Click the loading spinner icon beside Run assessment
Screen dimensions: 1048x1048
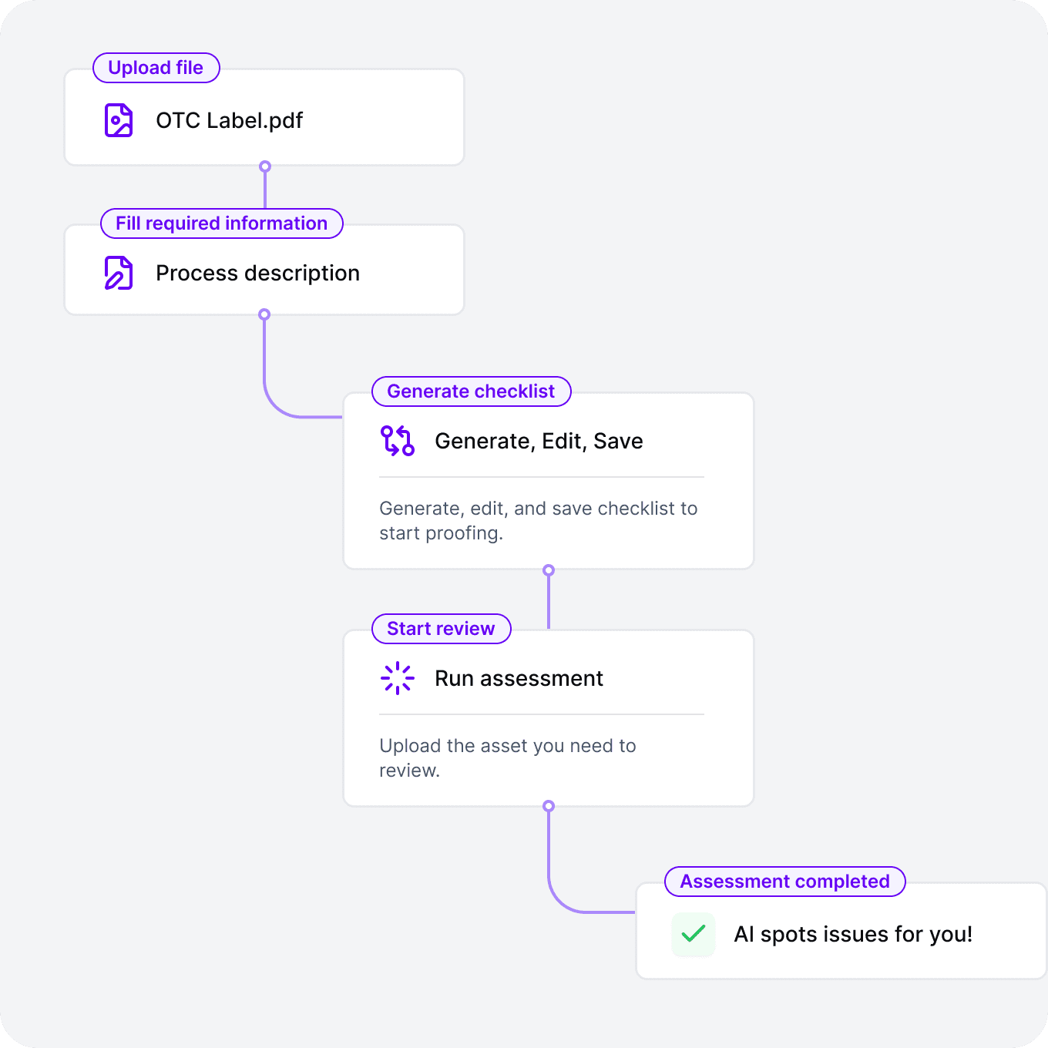(398, 678)
